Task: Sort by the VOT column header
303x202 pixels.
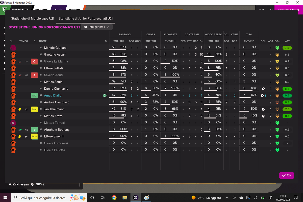Action: (287, 41)
